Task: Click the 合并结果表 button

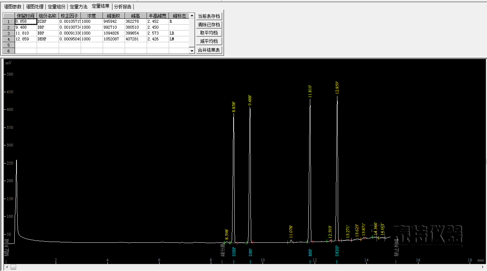Action: 209,50
